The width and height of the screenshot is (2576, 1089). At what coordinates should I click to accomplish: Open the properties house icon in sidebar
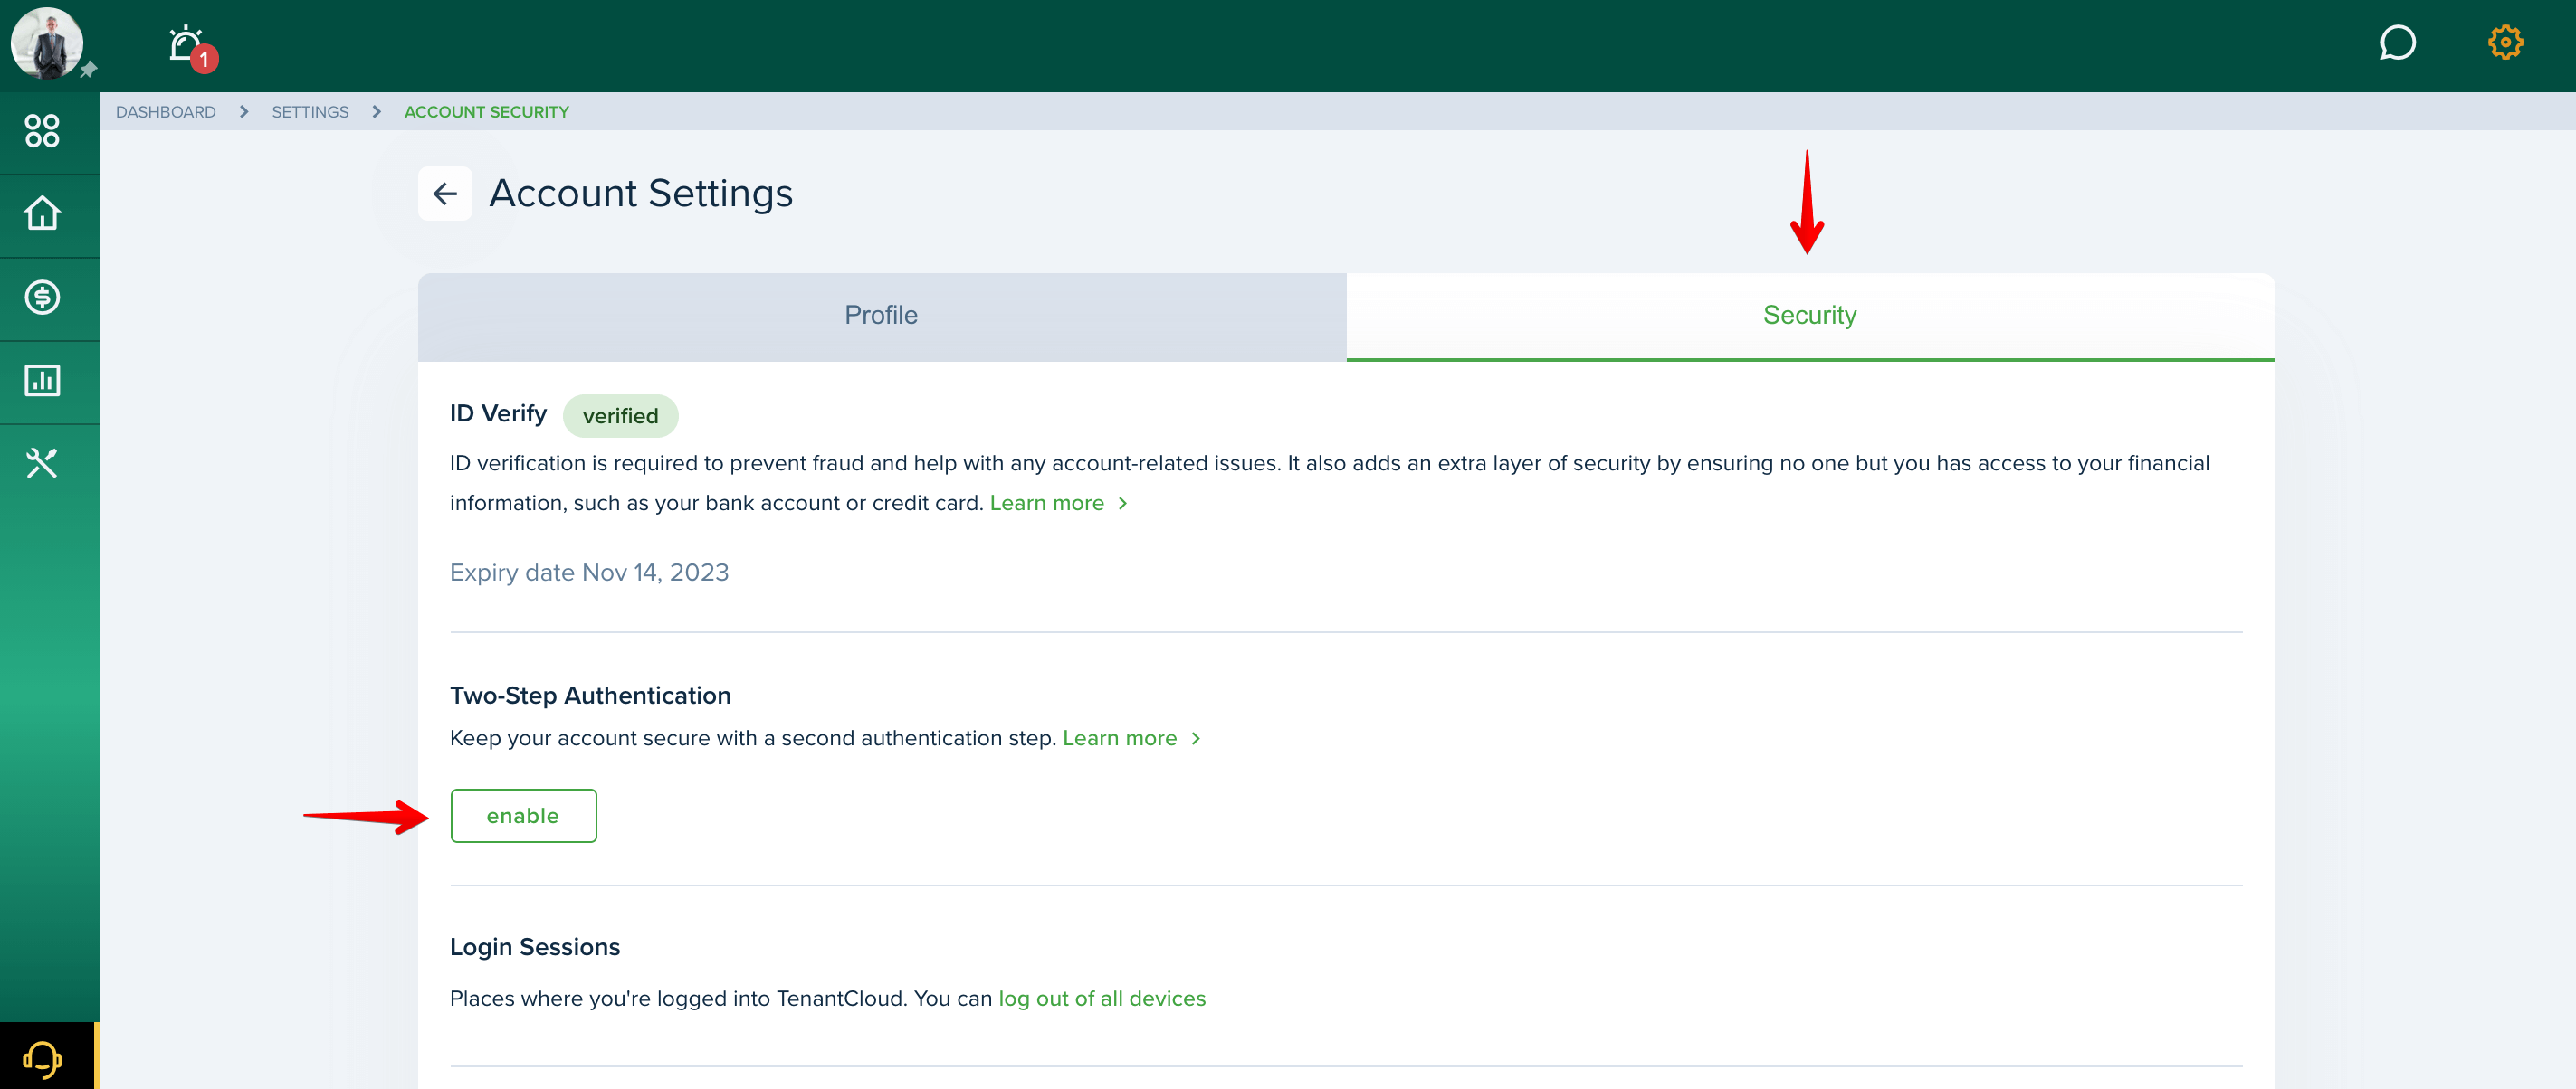[42, 213]
